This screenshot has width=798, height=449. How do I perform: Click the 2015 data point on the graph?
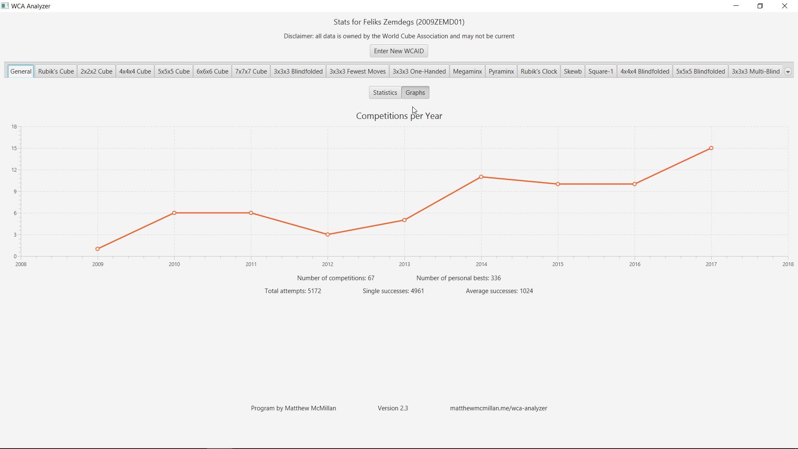[x=558, y=184]
